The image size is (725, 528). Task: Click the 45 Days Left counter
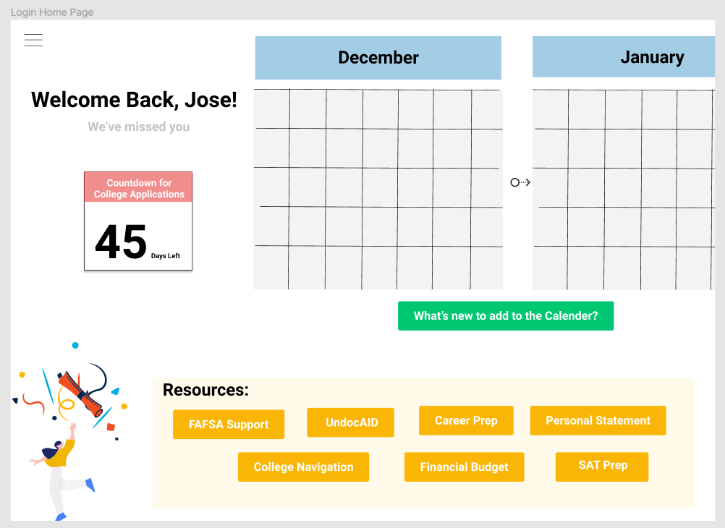(137, 242)
